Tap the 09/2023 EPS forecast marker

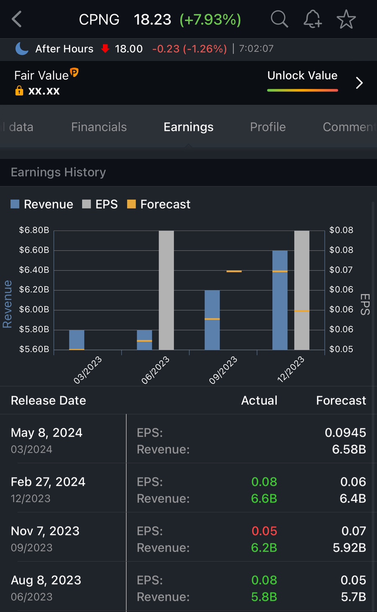point(234,271)
